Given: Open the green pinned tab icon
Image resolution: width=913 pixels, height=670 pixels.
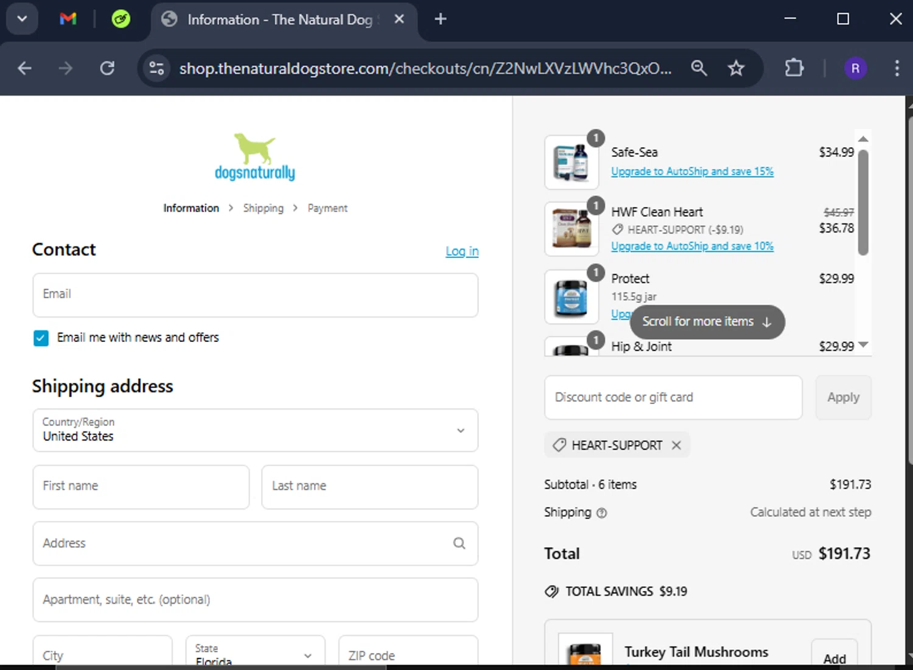Looking at the screenshot, I should pos(121,19).
